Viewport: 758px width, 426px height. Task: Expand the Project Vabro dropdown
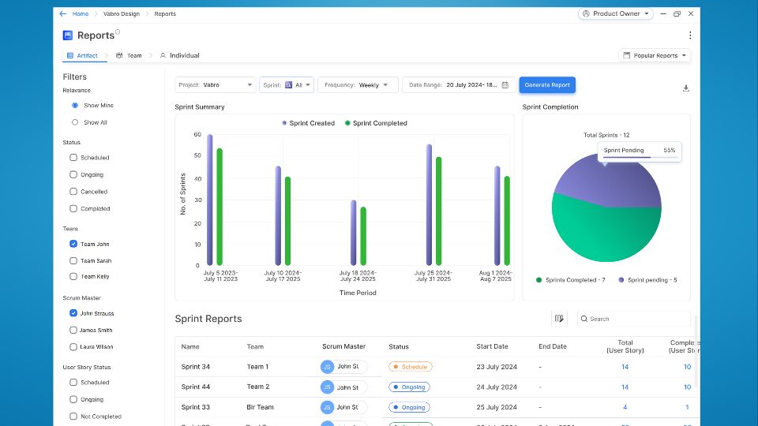215,84
